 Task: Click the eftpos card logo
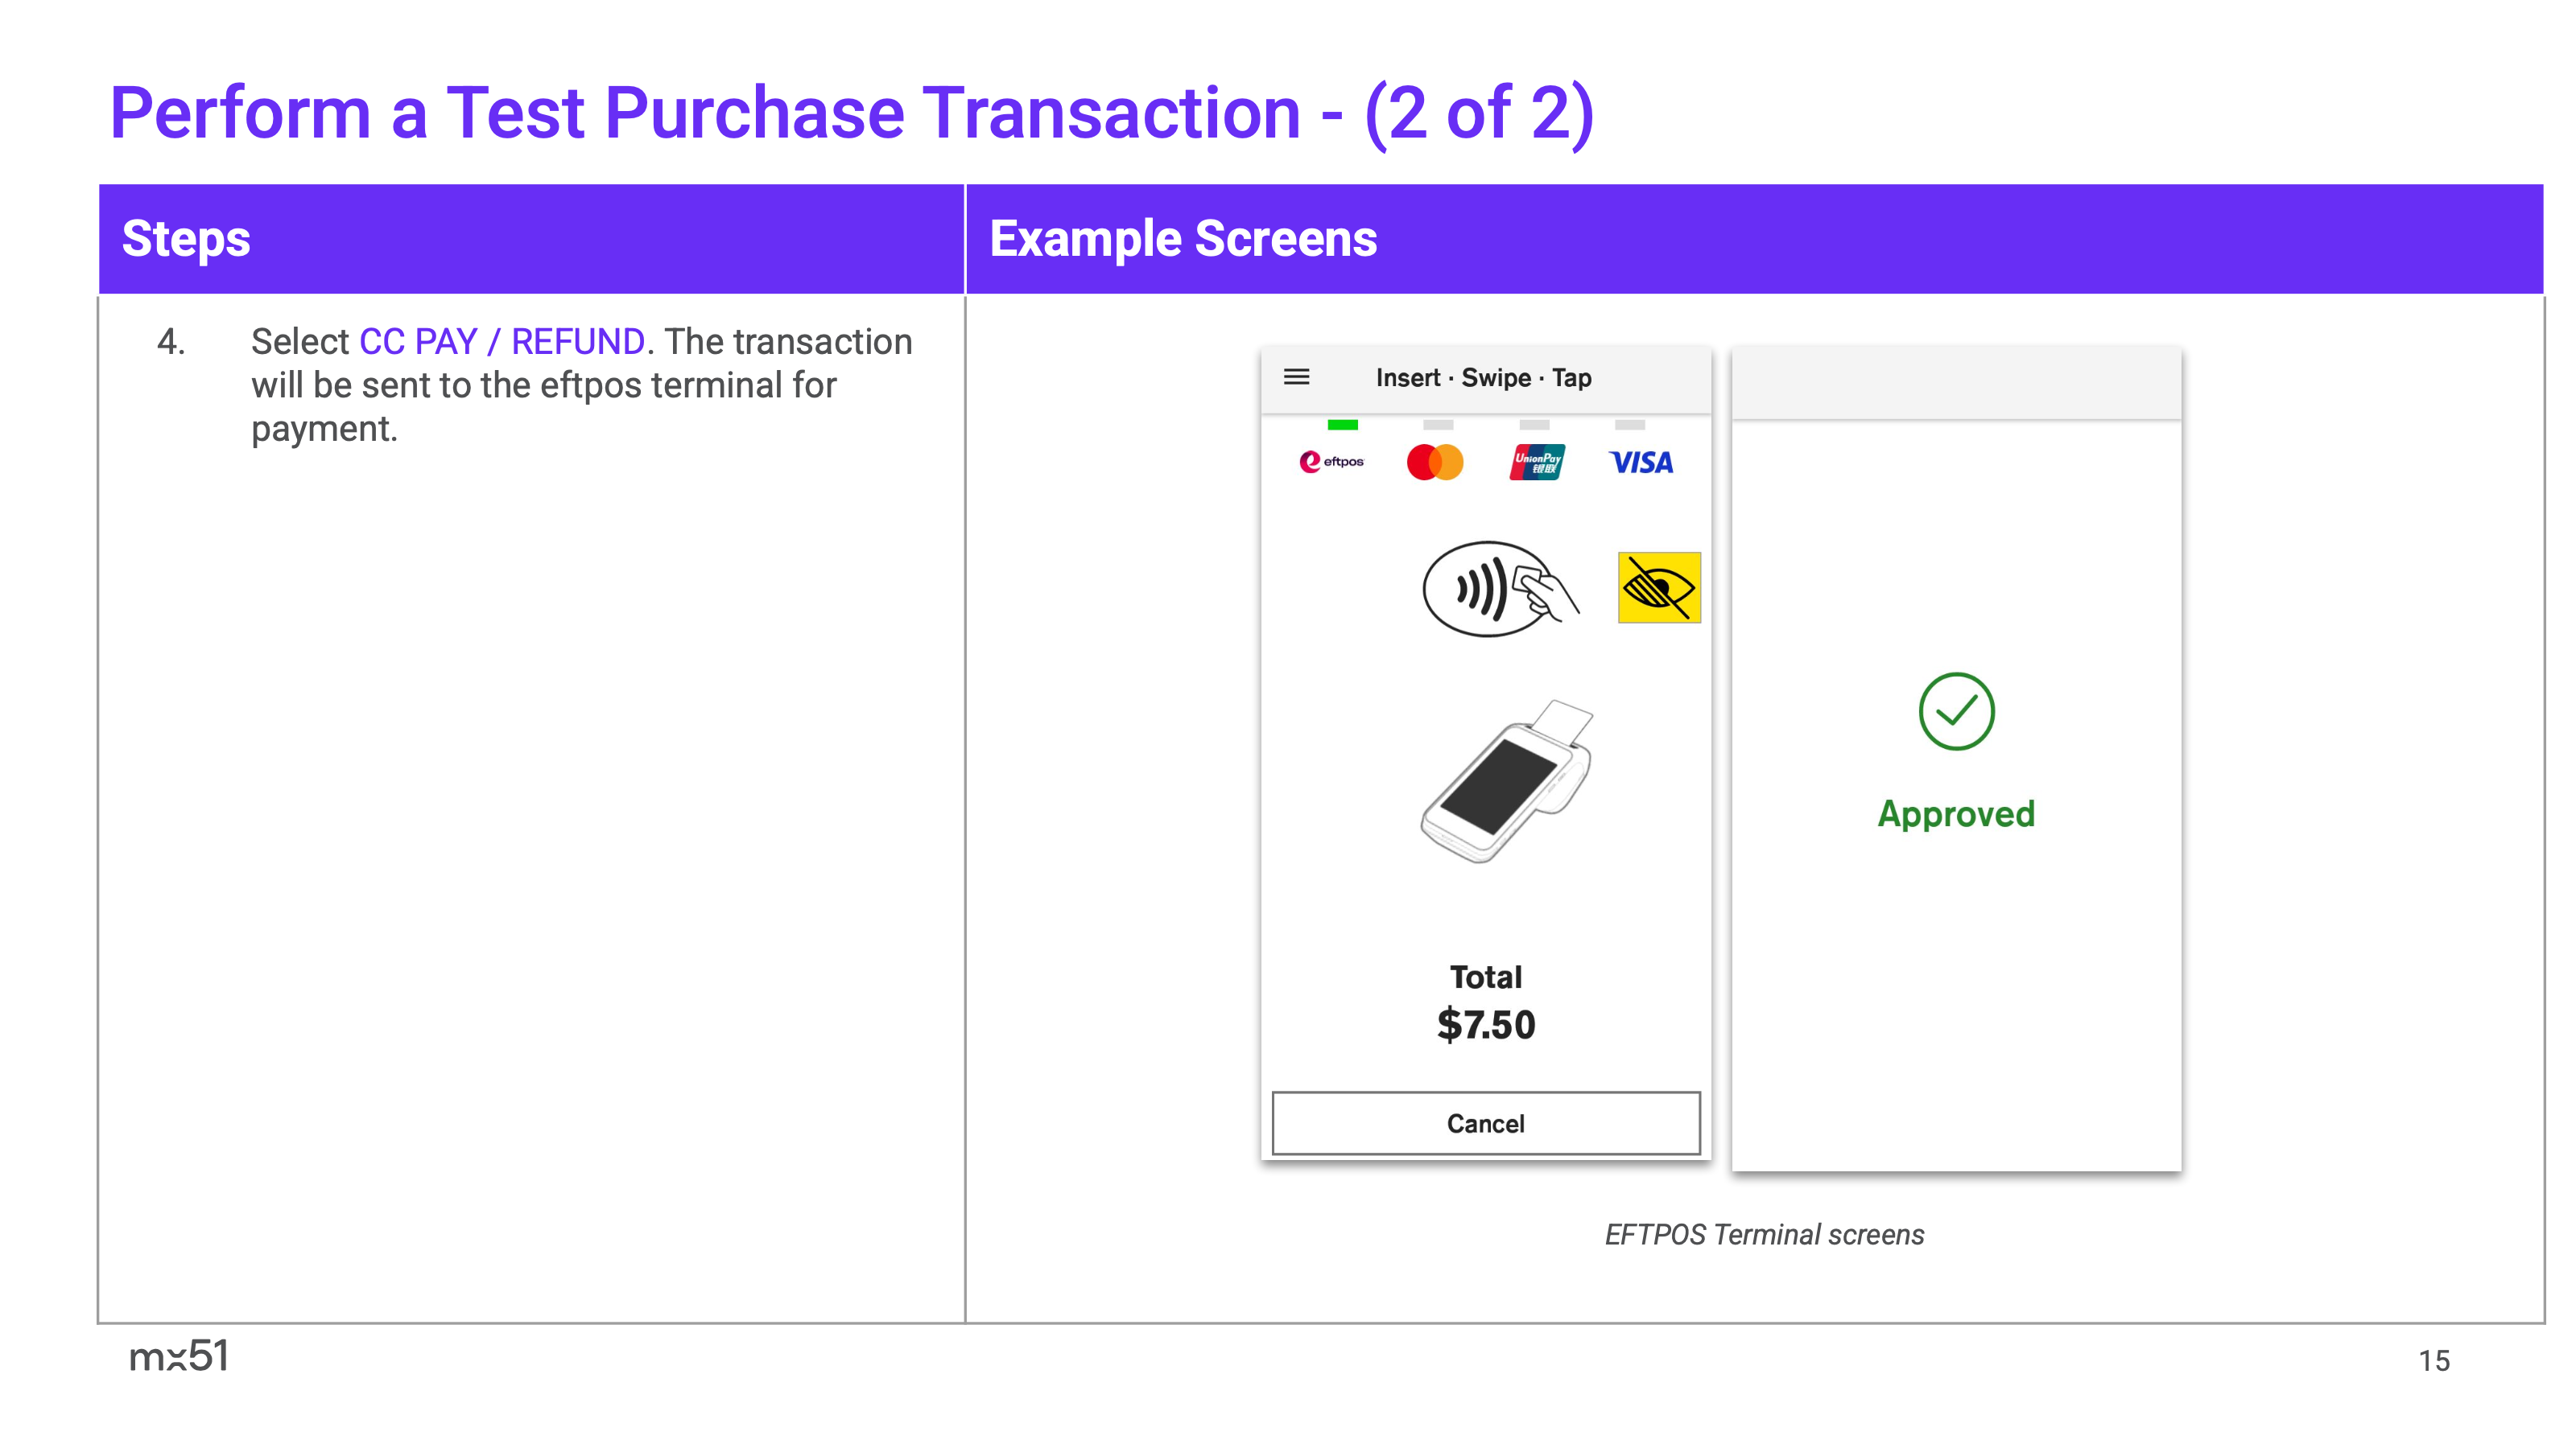(1331, 462)
